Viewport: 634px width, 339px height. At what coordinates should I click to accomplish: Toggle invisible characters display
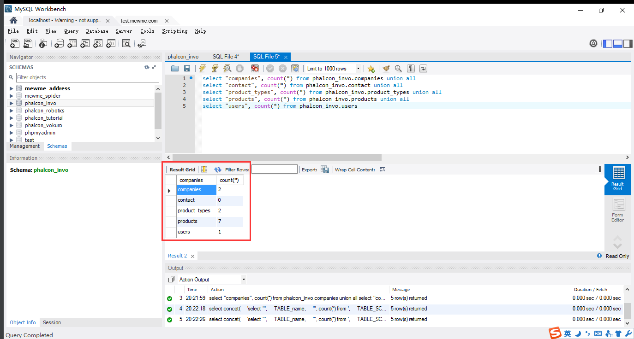tap(411, 69)
